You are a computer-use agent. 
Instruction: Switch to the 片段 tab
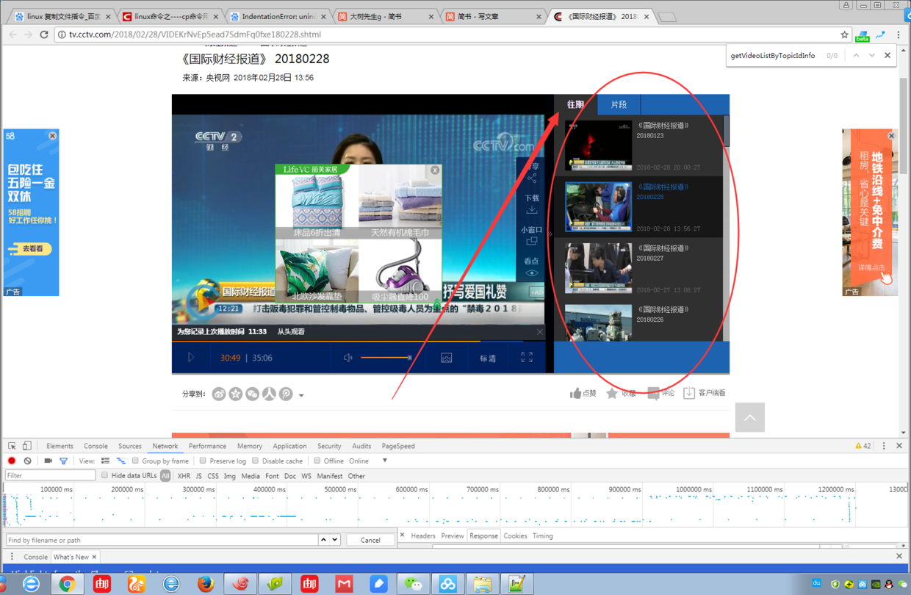point(619,104)
